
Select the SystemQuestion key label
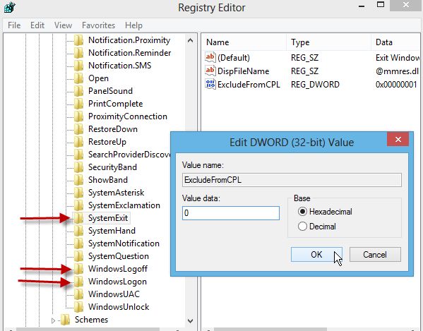(x=119, y=255)
